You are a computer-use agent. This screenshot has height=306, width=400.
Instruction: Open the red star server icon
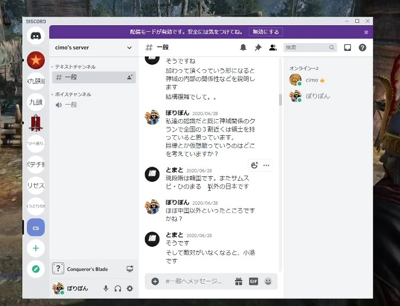(x=36, y=60)
